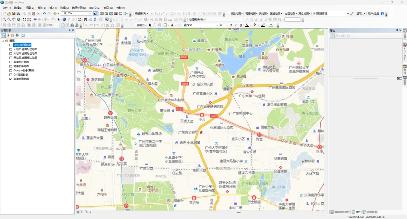Select the Measure ruler tool
This screenshot has width=407, height=219.
click(x=80, y=19)
